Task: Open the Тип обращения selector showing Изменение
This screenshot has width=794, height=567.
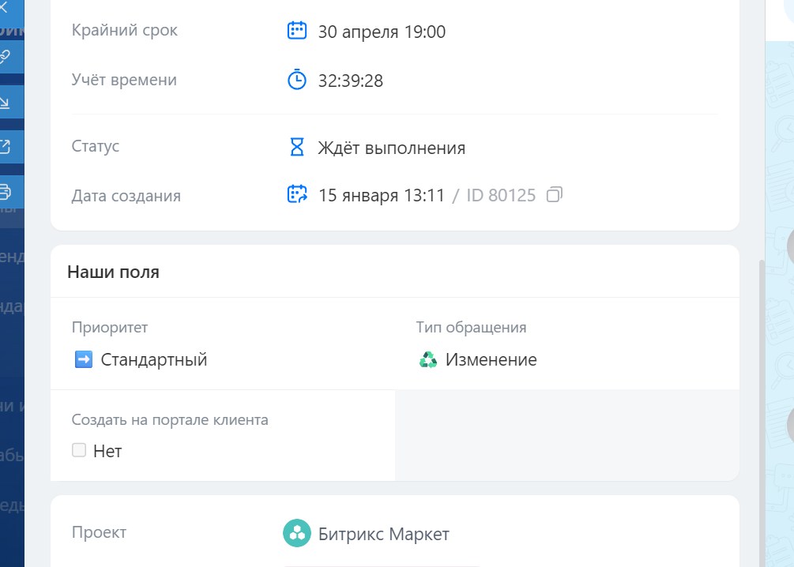Action: (491, 359)
